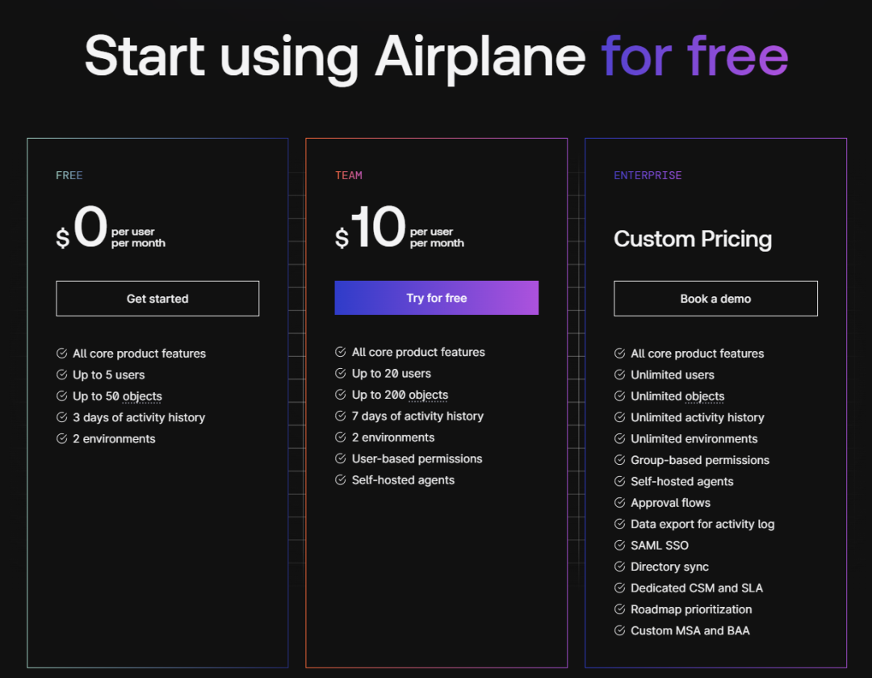Screen dimensions: 872x678
Task: Click check icon beside User-based permissions
Action: click(341, 458)
